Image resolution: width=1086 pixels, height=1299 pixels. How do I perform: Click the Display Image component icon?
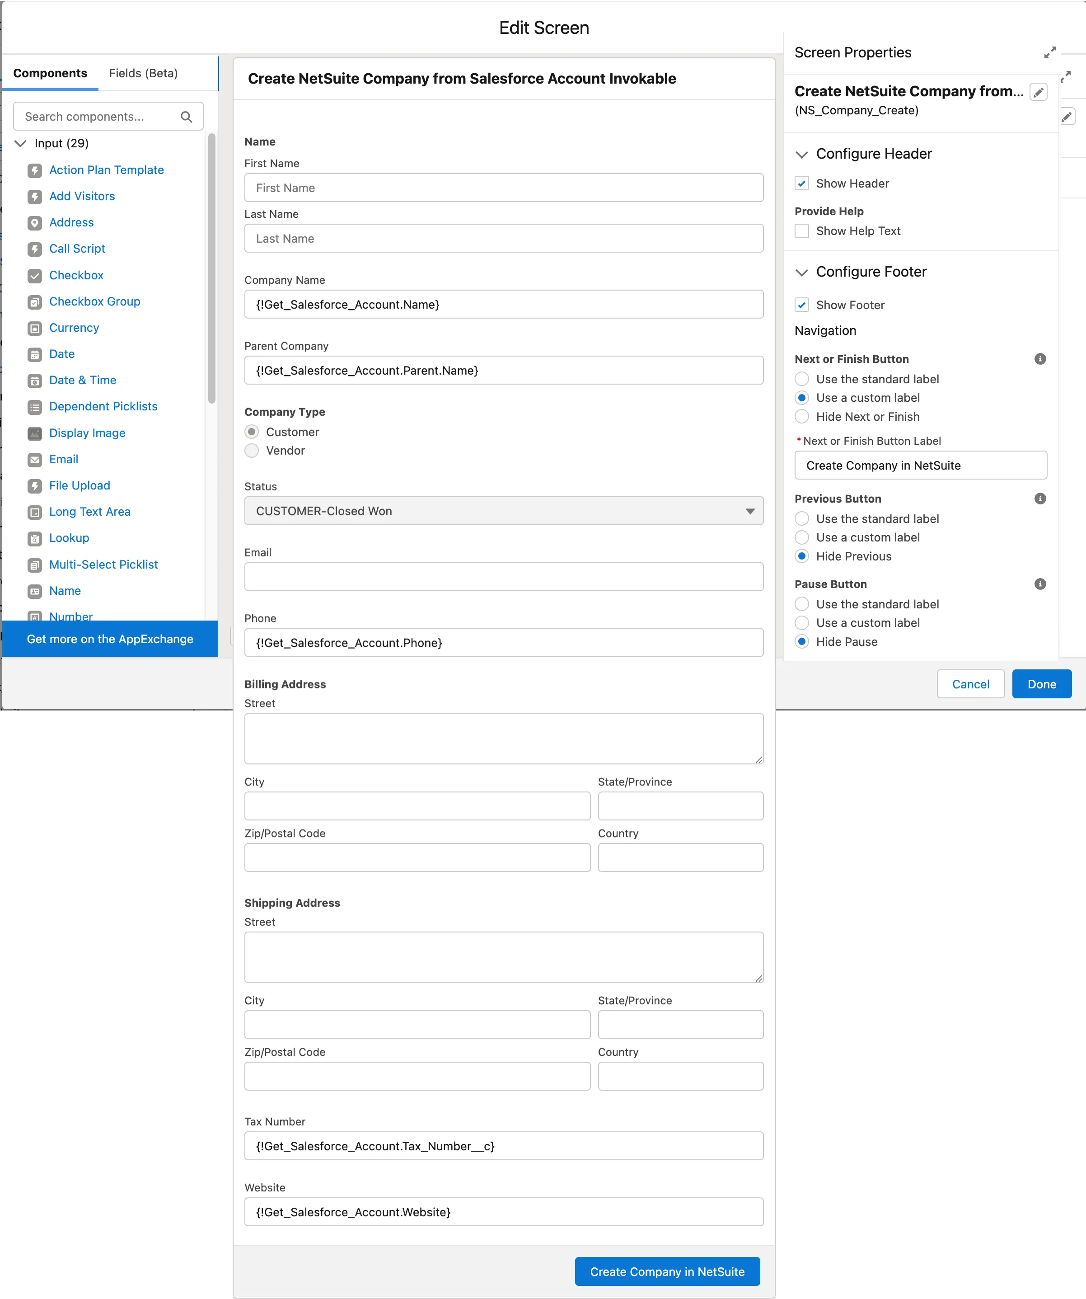(x=35, y=433)
